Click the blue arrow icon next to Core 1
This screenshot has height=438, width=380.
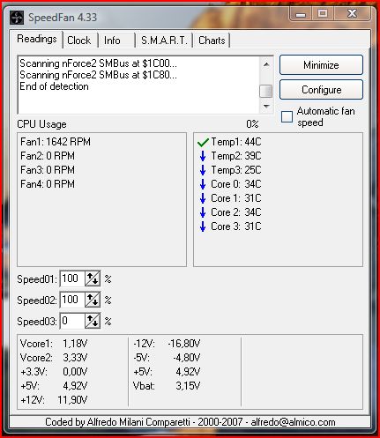tap(203, 198)
